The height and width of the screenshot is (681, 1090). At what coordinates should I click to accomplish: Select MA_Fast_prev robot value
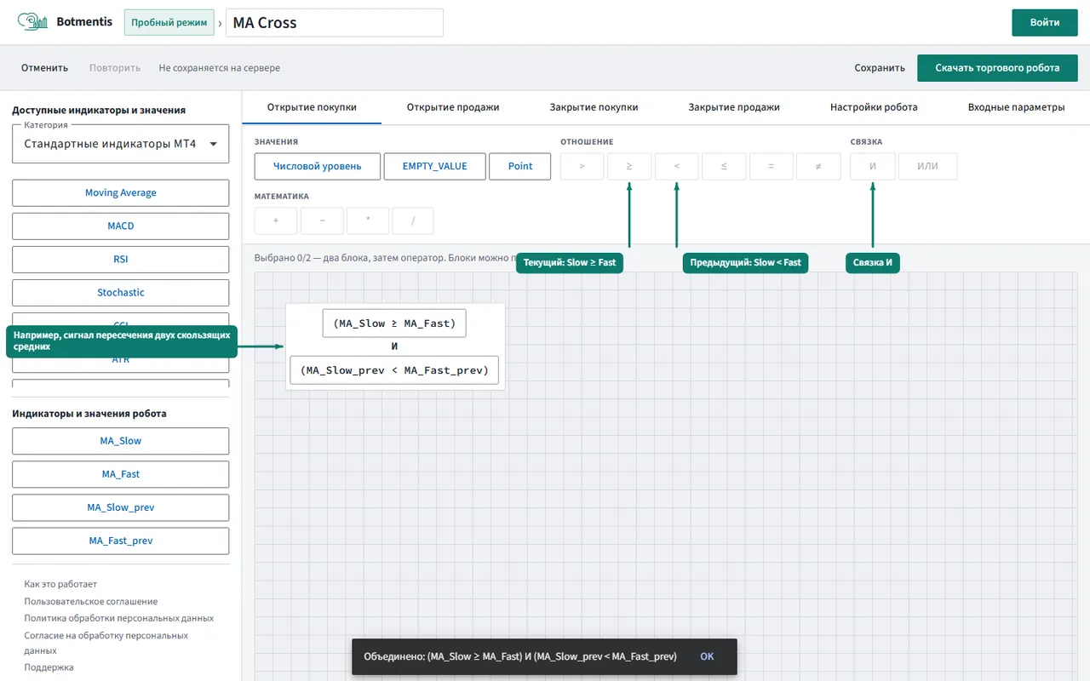(x=121, y=541)
